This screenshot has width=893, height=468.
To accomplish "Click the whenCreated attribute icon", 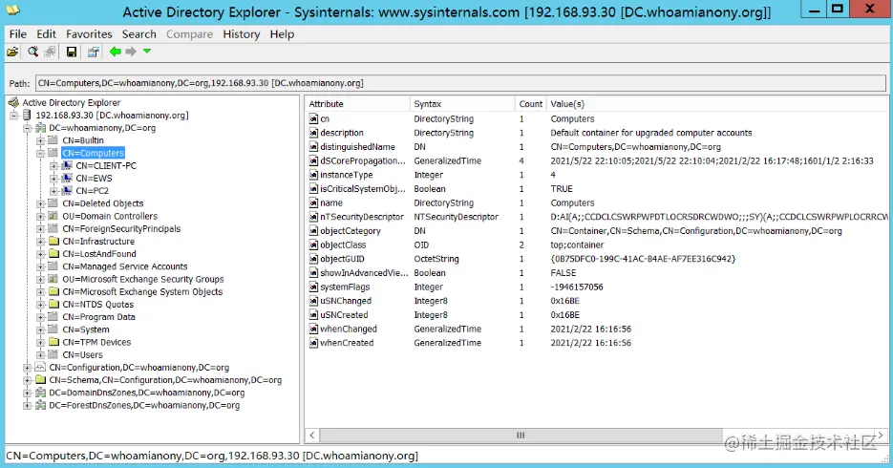I will tap(313, 343).
